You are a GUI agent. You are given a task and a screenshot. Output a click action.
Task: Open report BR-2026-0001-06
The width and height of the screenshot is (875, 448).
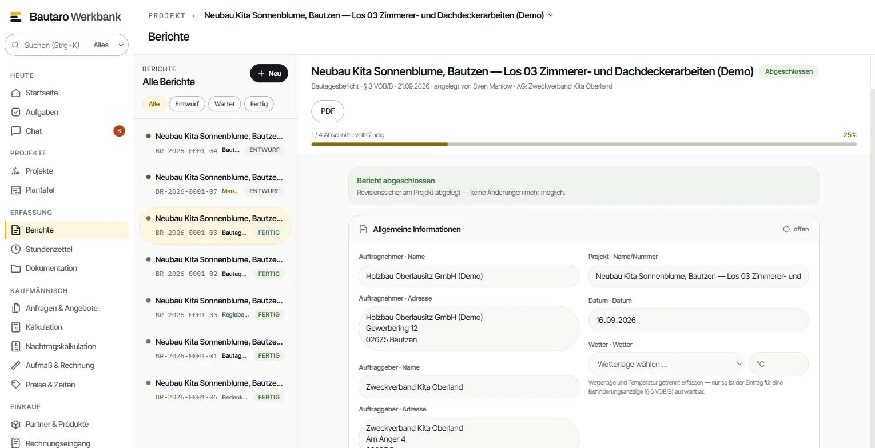click(x=216, y=390)
